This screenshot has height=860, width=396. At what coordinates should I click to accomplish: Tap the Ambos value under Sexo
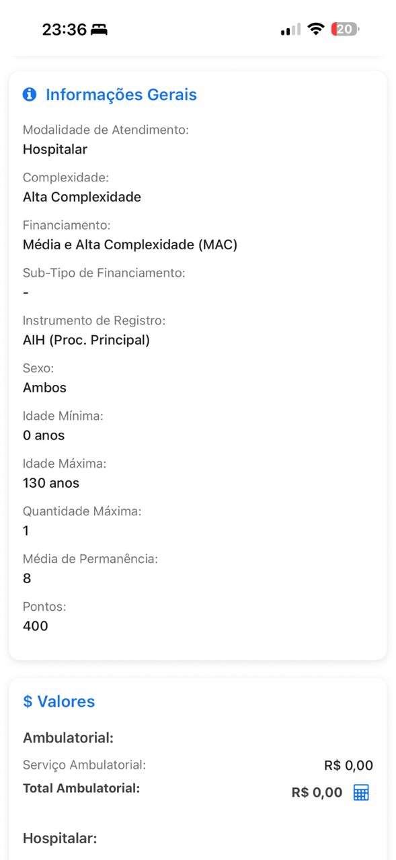44,387
